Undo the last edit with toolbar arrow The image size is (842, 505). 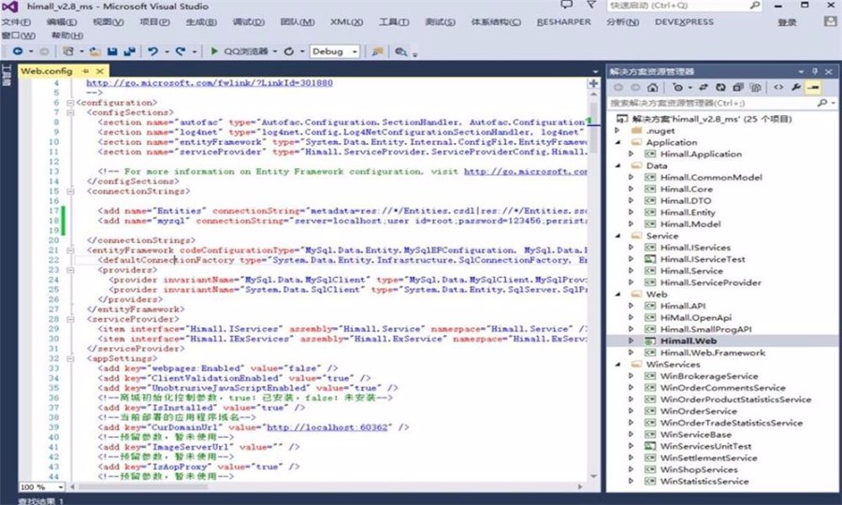(153, 51)
